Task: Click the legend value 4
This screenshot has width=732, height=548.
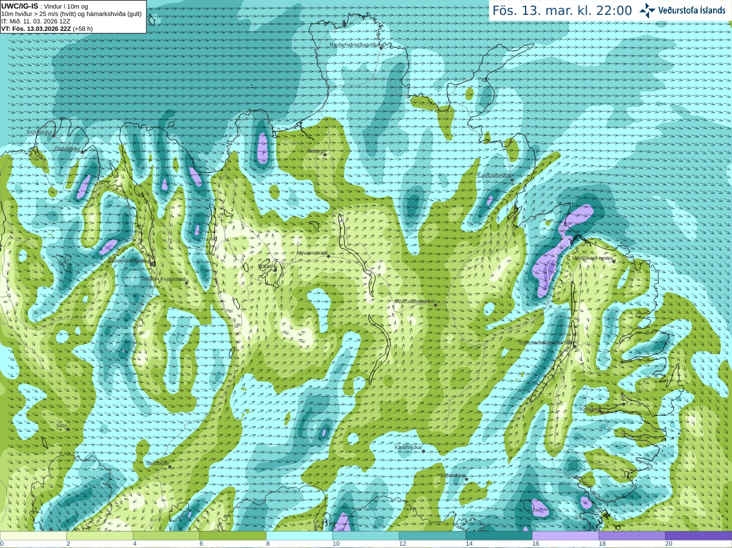Action: tap(134, 544)
